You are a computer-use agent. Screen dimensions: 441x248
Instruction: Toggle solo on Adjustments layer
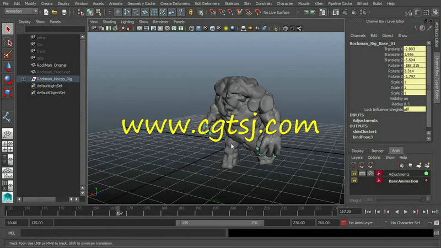pos(362,174)
